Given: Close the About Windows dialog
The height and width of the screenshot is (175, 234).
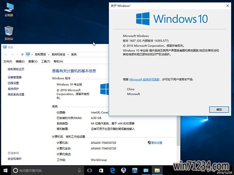Looking at the screenshot, I should (x=227, y=6).
